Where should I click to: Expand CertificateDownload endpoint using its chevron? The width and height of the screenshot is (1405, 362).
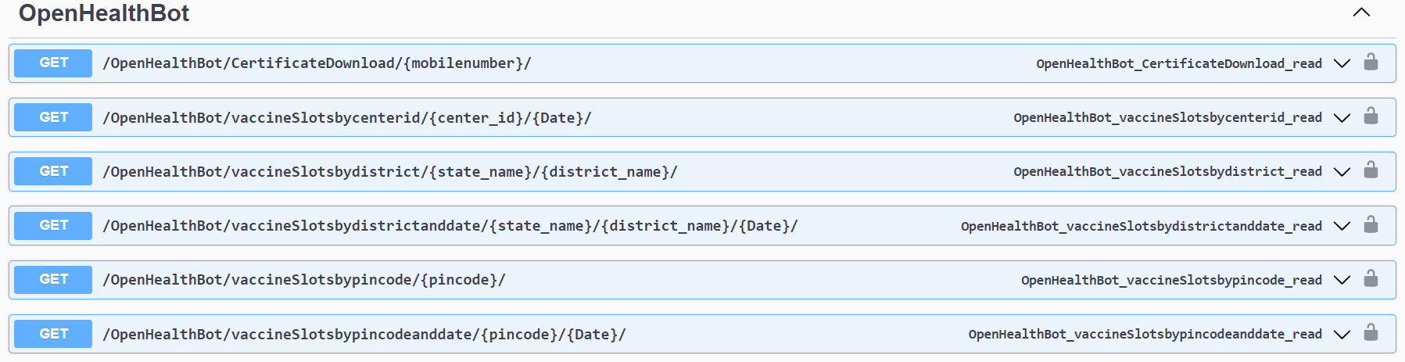point(1342,63)
